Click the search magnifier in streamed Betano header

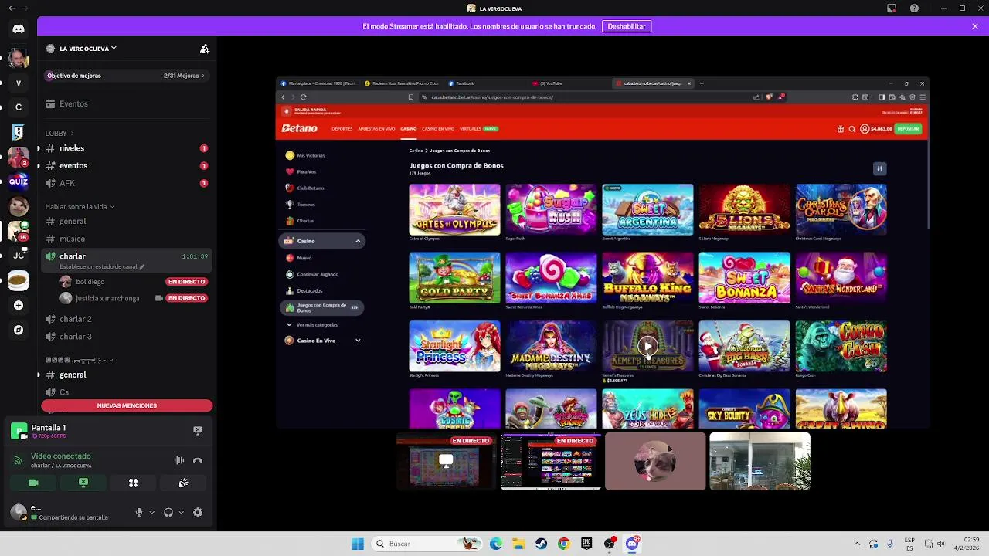pyautogui.click(x=852, y=129)
